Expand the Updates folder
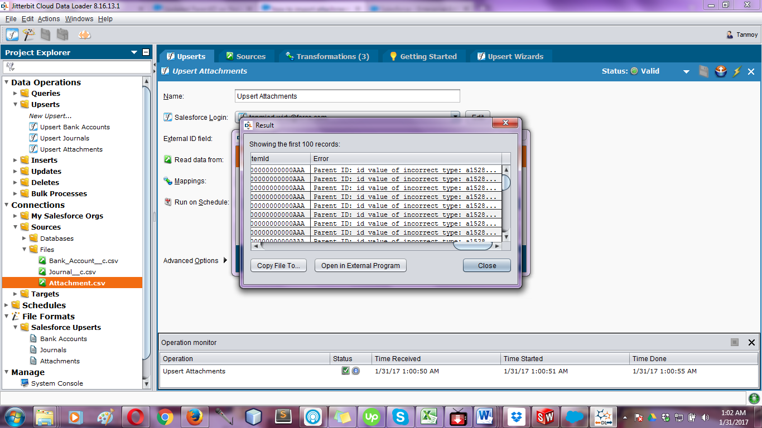 coord(16,171)
